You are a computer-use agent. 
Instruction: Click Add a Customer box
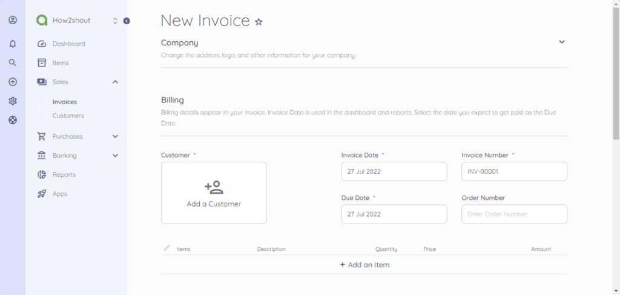(x=214, y=193)
